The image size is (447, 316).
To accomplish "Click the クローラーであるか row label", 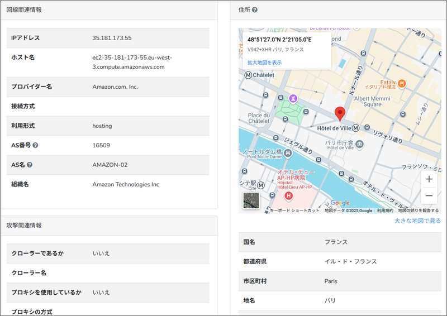I will click(x=37, y=253).
